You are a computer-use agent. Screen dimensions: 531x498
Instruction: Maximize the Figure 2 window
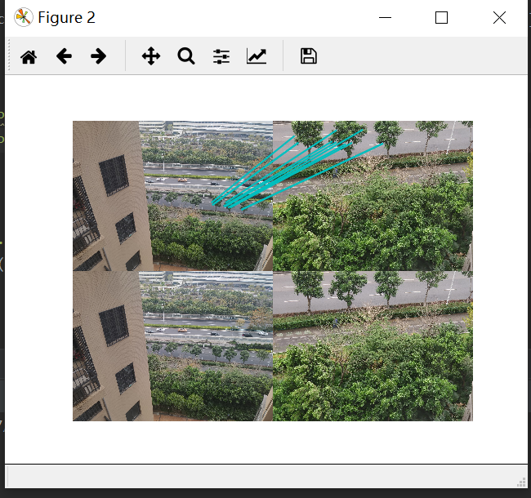click(441, 18)
